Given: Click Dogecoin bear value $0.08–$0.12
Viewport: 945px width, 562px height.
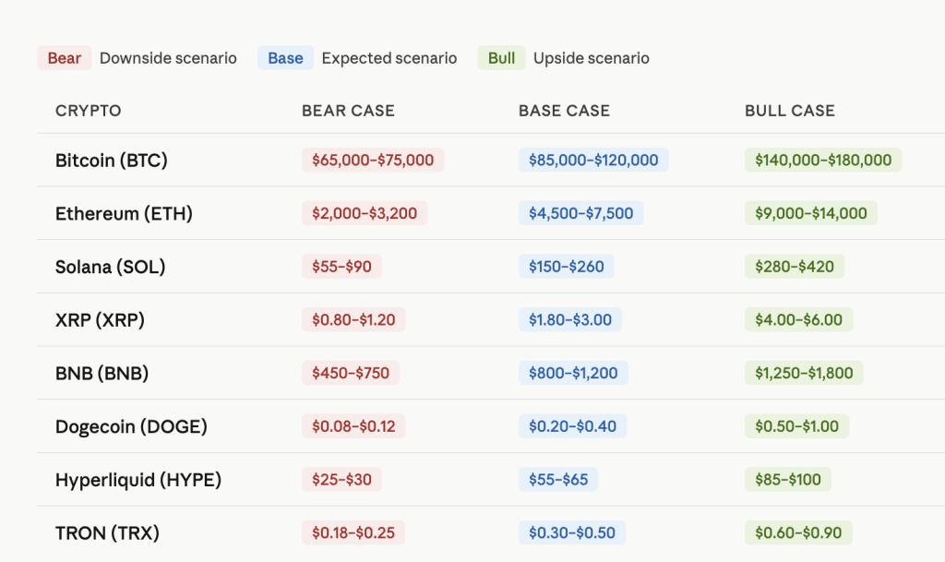Looking at the screenshot, I should pyautogui.click(x=353, y=426).
